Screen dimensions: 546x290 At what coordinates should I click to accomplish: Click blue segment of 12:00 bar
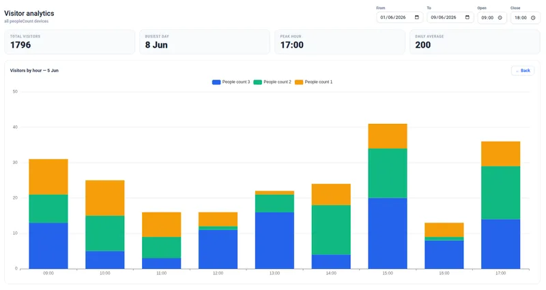218,249
